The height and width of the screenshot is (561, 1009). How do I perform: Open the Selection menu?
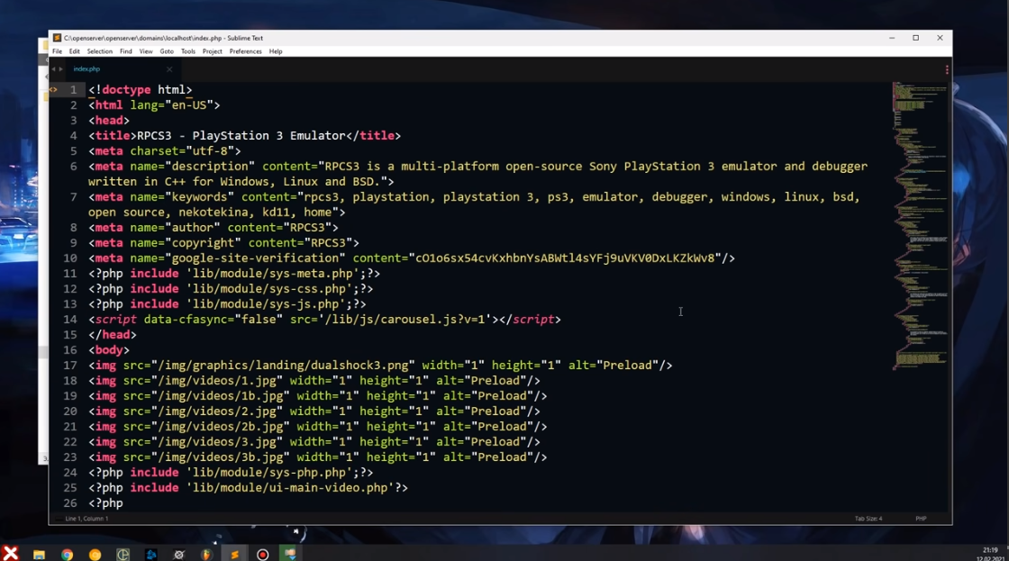(x=99, y=51)
